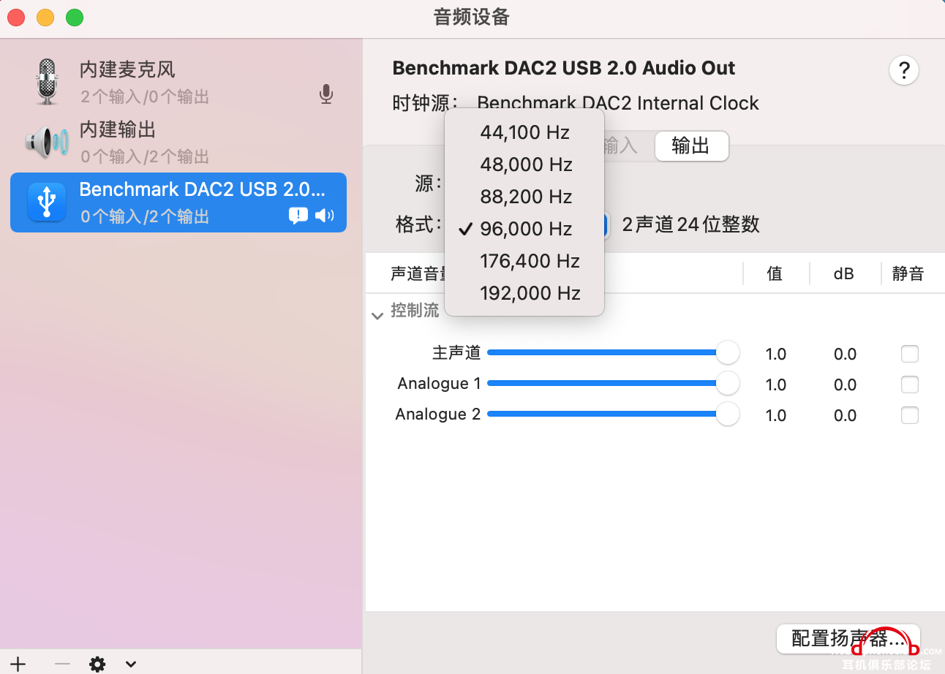Click the alert sound speech-bubble icon

tap(298, 215)
